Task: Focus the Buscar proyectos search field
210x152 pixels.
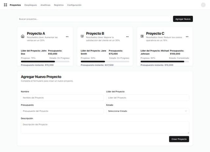Action: [94, 19]
